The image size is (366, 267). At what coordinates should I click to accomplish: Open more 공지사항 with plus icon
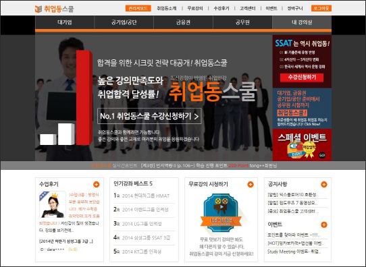coord(324,184)
